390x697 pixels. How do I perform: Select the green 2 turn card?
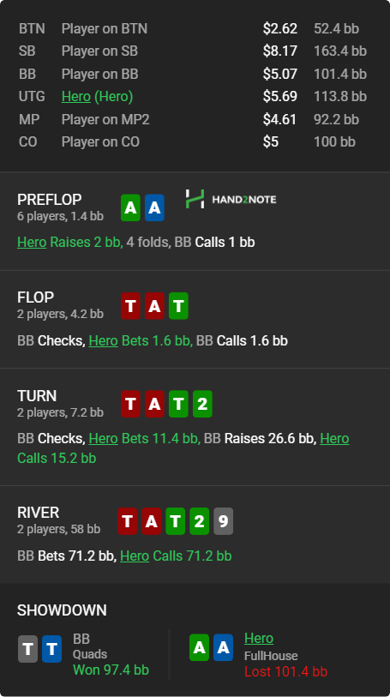pyautogui.click(x=202, y=404)
